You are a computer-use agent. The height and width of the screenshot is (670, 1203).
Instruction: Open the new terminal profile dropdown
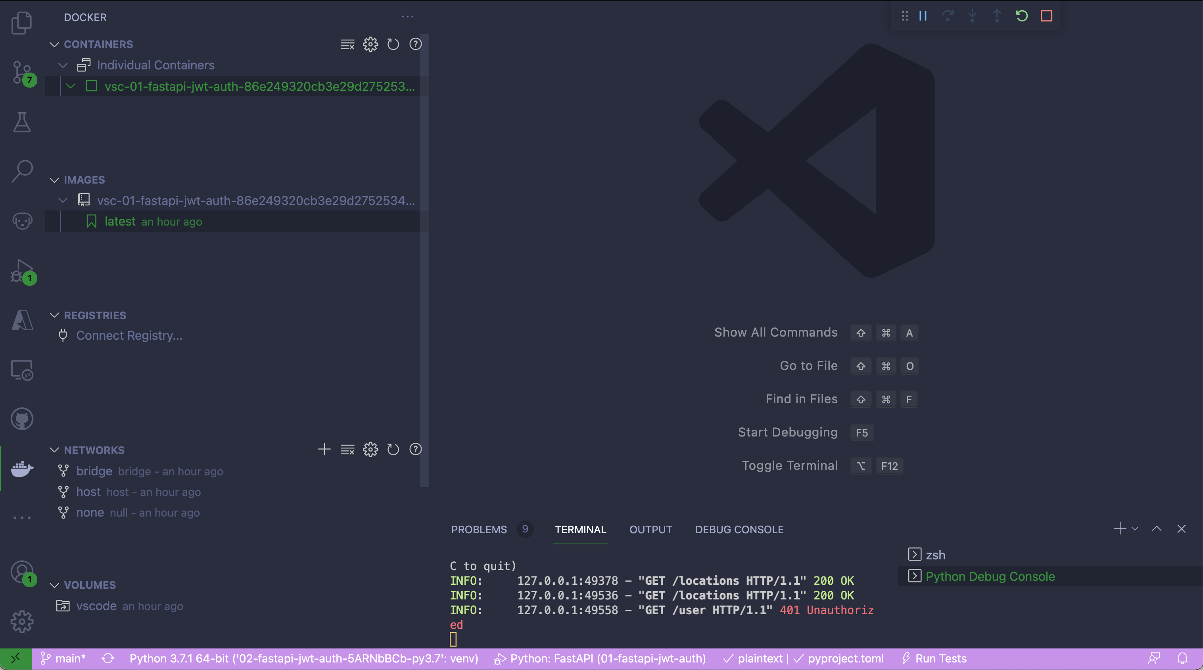tap(1134, 529)
